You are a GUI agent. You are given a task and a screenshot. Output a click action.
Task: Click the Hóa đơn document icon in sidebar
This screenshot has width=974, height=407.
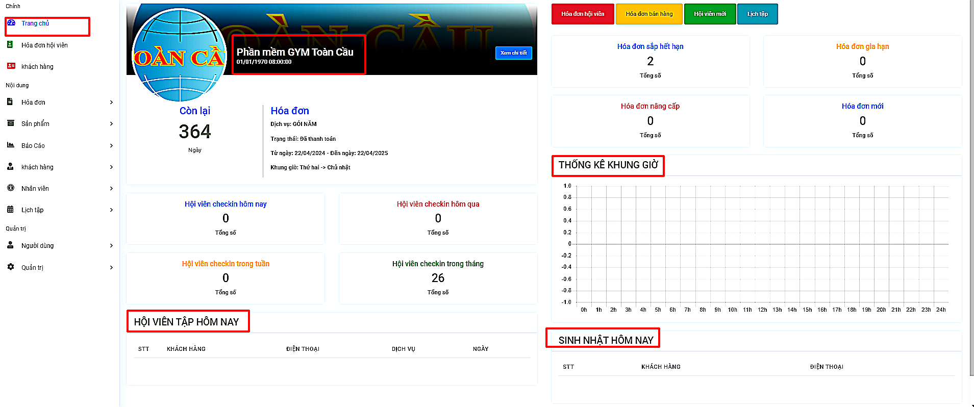pos(10,102)
